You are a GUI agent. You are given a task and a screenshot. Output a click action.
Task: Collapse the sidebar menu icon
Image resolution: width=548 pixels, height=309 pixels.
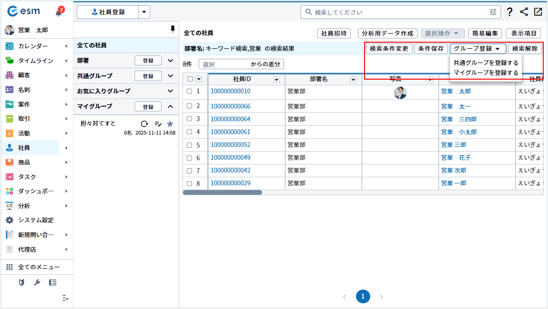point(66,298)
